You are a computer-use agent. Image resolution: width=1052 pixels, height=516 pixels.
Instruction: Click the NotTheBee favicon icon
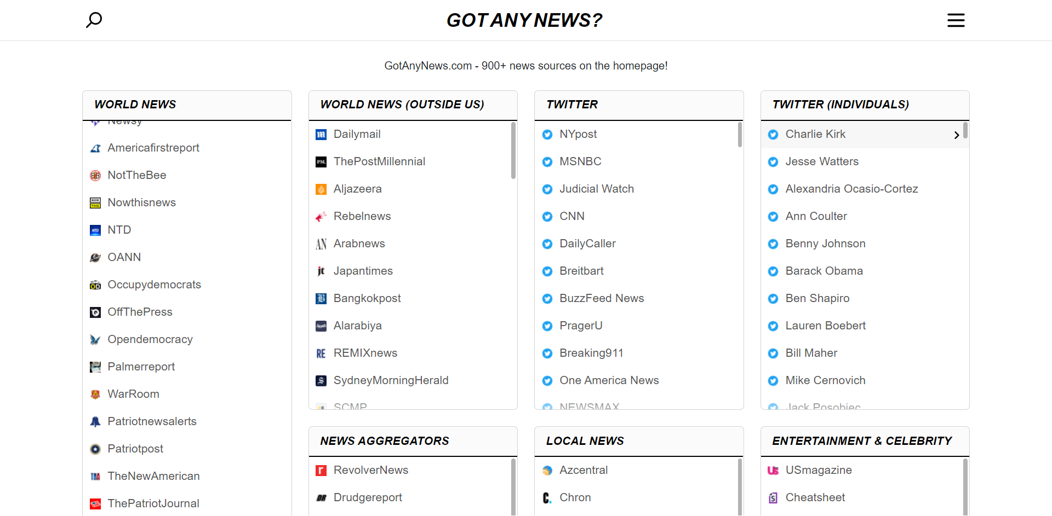[x=95, y=176]
